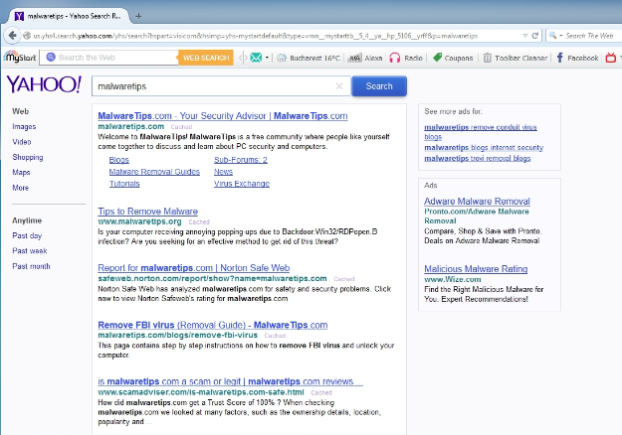The image size is (622, 435).
Task: Select the Web search category
Action: click(x=20, y=111)
